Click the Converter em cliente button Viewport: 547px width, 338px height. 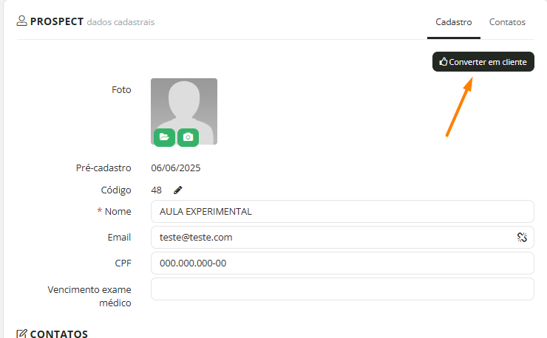[483, 62]
